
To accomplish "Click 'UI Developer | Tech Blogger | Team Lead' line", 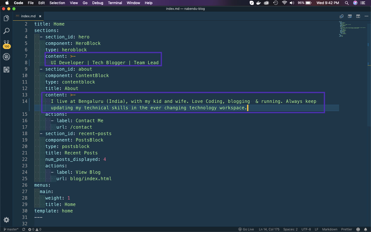I will pos(105,63).
